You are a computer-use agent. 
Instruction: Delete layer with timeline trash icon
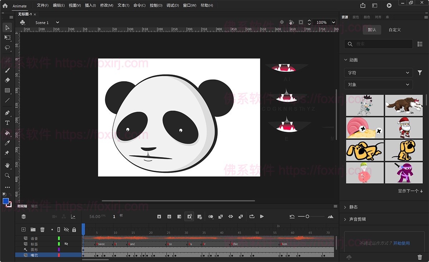(42, 229)
